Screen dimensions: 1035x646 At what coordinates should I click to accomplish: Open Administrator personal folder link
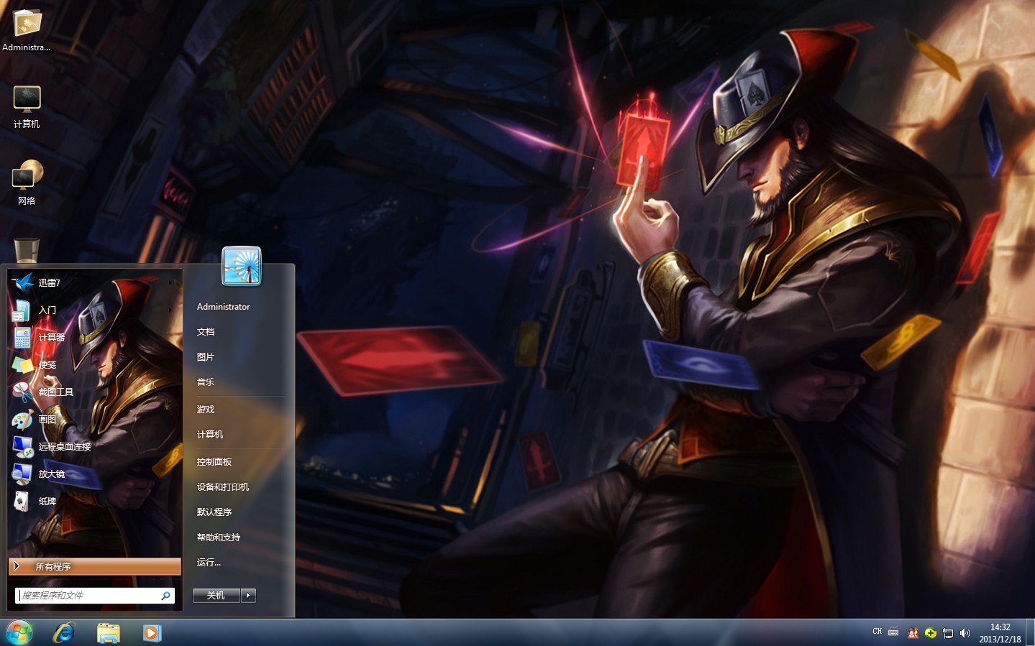pos(223,306)
